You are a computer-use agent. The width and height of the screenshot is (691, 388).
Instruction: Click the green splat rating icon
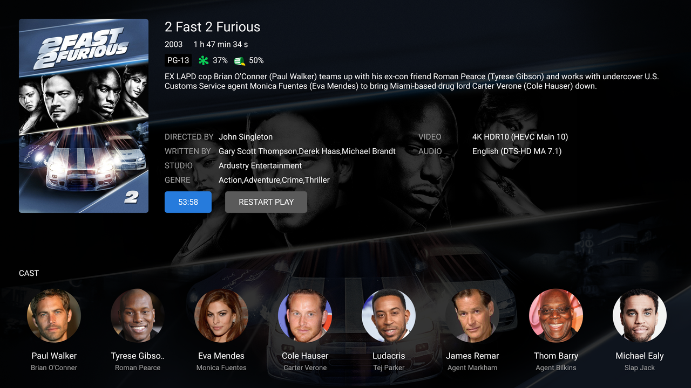pos(204,60)
